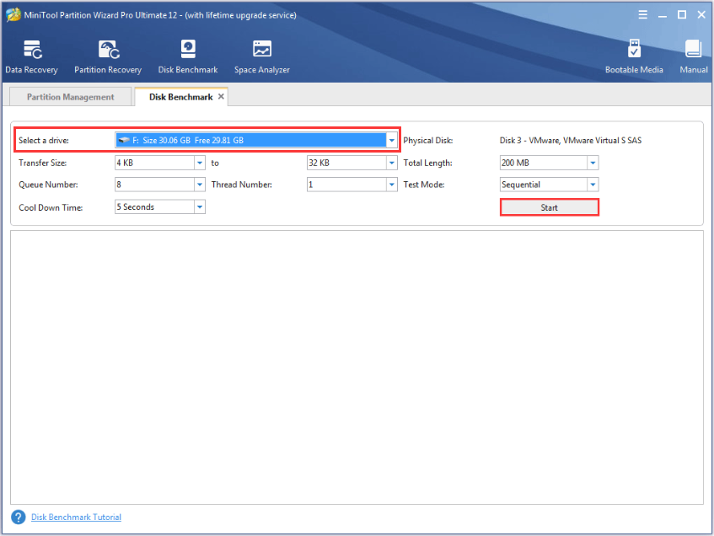This screenshot has width=714, height=536.
Task: Open the Disk Benchmark Tutorial link
Action: pyautogui.click(x=76, y=517)
